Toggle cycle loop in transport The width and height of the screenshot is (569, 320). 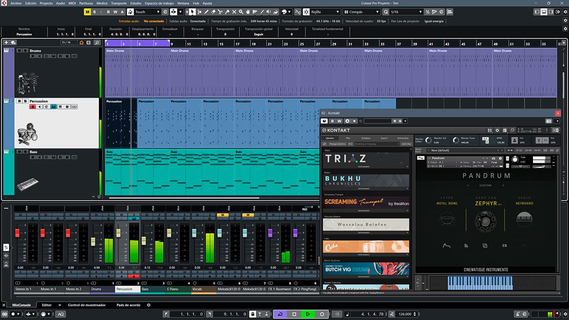click(x=281, y=314)
